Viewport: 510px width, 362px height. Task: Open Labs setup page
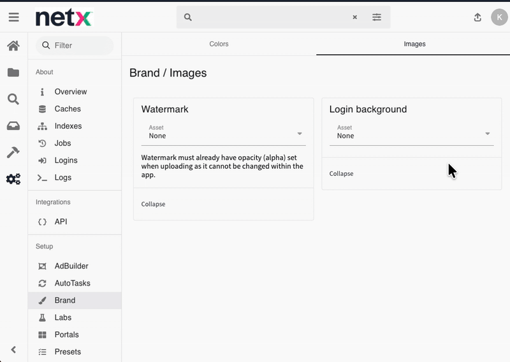[x=75, y=317]
